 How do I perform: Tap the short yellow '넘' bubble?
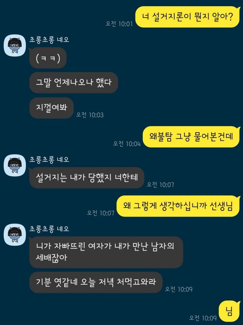click(x=229, y=311)
